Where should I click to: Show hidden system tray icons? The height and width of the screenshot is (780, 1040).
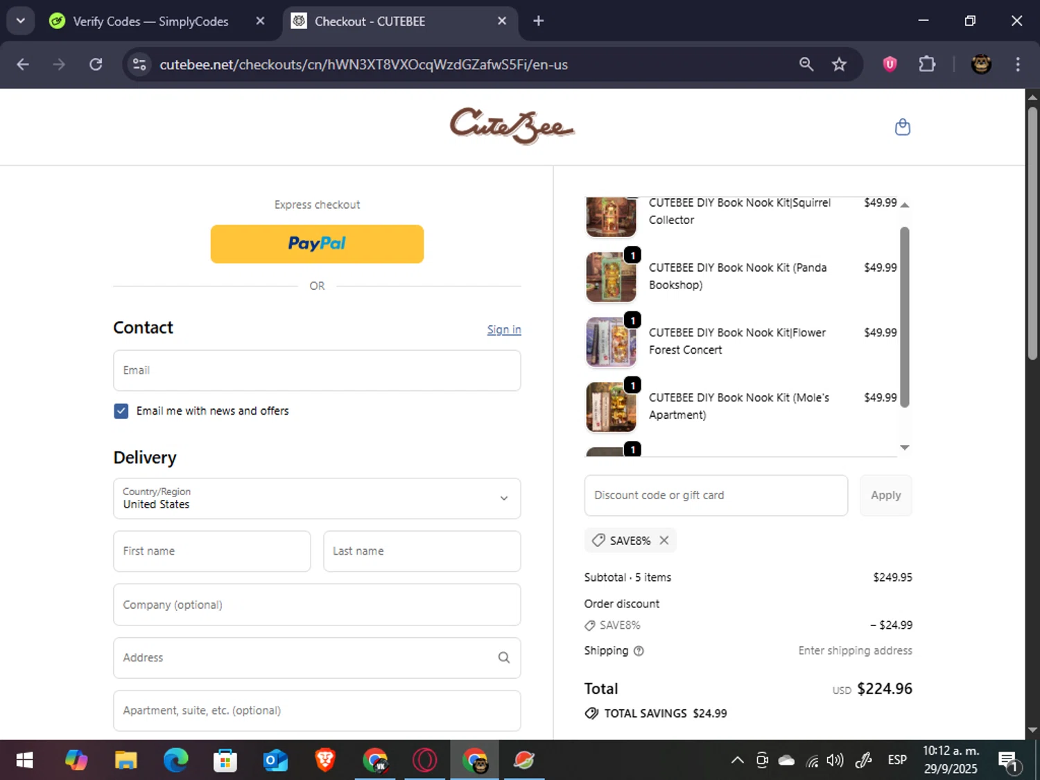pos(737,761)
